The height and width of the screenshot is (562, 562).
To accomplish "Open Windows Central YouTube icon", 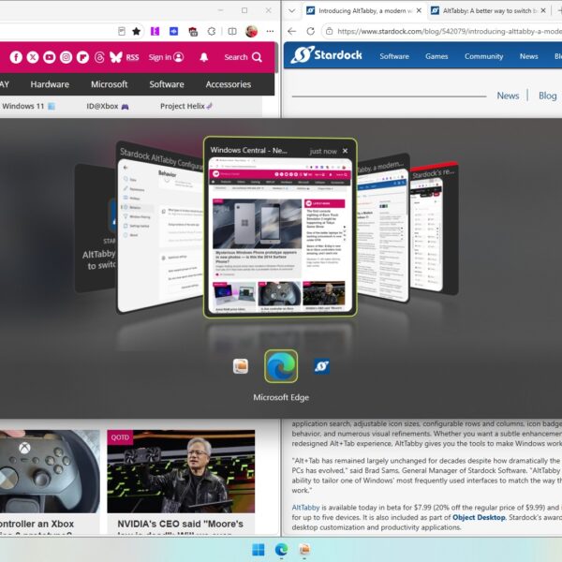I will [x=50, y=57].
